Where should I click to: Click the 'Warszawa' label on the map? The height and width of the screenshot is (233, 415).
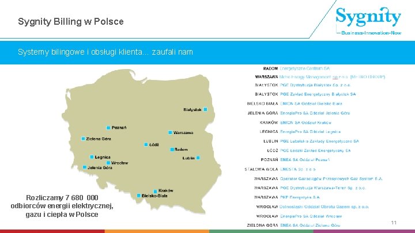[183, 133]
